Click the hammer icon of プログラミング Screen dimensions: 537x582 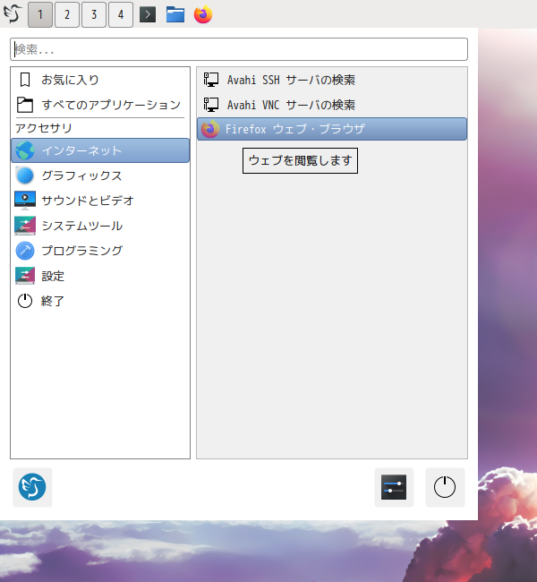pos(25,251)
